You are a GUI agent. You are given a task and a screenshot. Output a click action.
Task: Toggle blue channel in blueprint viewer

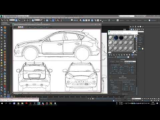pos(22,27)
